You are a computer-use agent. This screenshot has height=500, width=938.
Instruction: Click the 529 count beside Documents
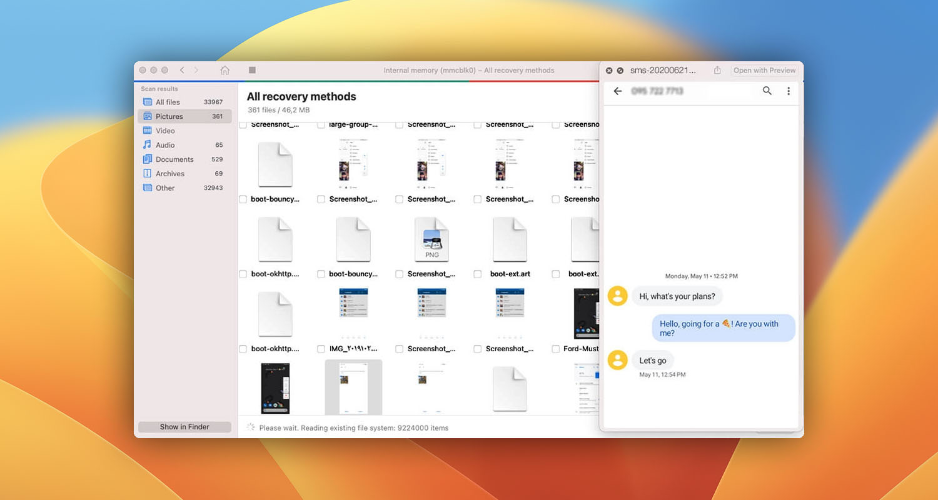pos(217,159)
